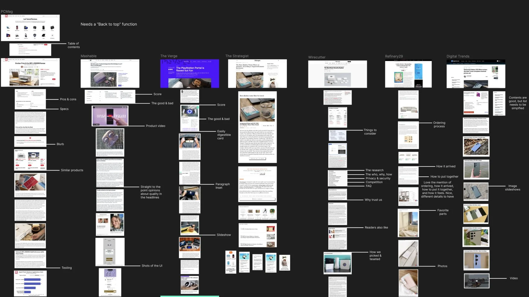Click the 'Readers also like' annotation
The height and width of the screenshot is (297, 529).
[x=377, y=228]
